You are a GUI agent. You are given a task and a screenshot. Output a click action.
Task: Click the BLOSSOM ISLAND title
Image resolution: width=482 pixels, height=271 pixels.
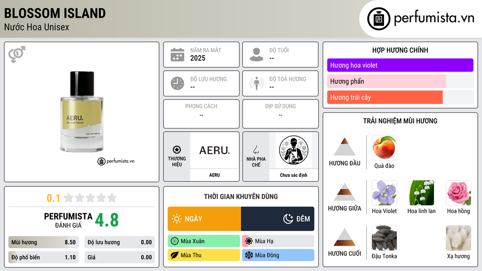click(x=55, y=13)
